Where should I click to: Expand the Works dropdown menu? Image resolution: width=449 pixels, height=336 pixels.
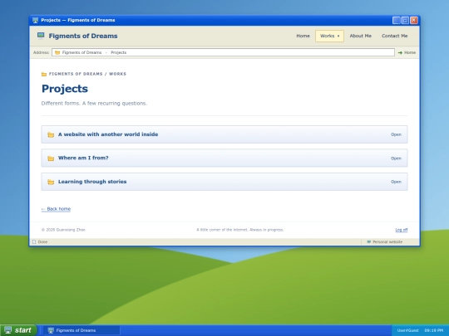coord(329,36)
